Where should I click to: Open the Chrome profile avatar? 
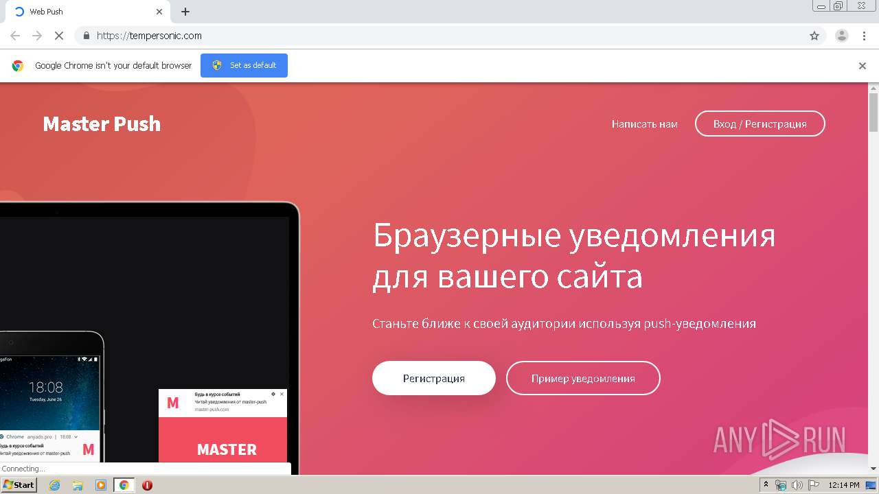point(842,36)
